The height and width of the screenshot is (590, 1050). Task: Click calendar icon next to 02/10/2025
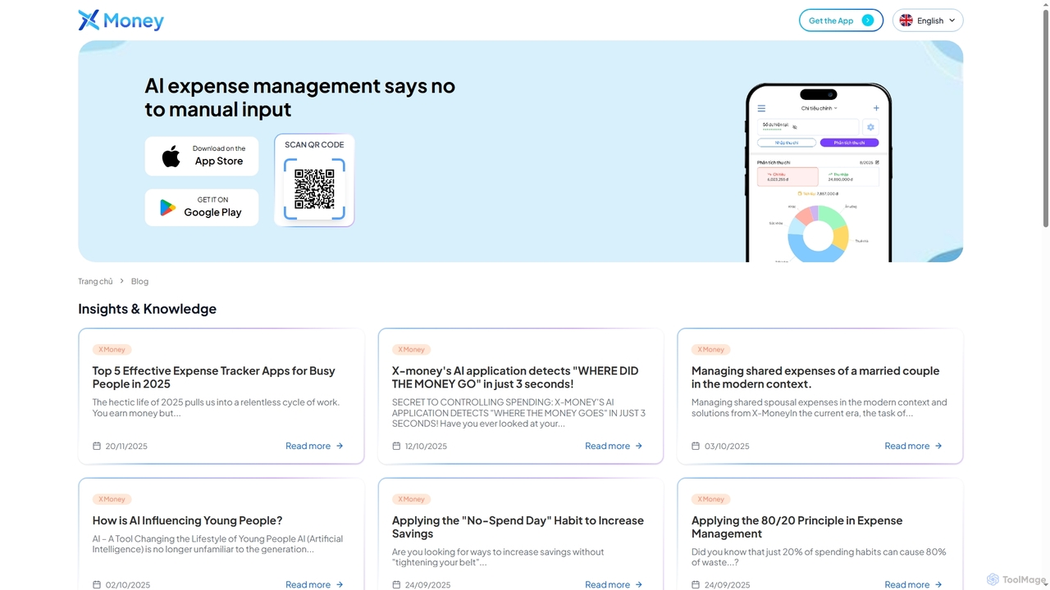(97, 585)
